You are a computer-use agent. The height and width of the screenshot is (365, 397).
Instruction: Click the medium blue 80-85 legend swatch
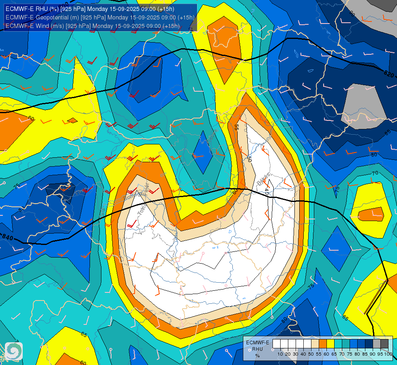361,344
